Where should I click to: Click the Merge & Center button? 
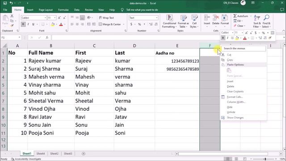pyautogui.click(x=111, y=24)
